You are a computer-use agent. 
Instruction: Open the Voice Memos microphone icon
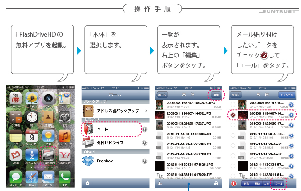click(32, 155)
